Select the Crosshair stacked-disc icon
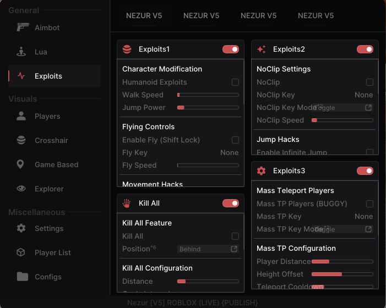The image size is (386, 308). pos(21,140)
